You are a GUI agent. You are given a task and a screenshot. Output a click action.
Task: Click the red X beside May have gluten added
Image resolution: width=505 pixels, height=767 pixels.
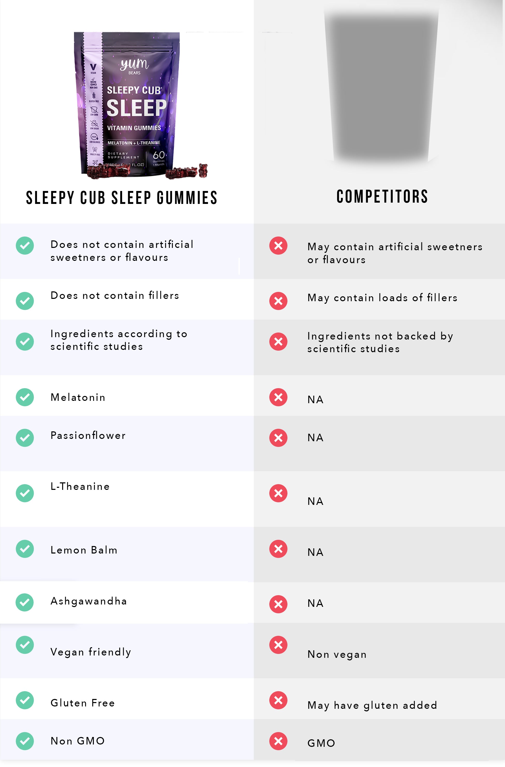click(x=278, y=700)
